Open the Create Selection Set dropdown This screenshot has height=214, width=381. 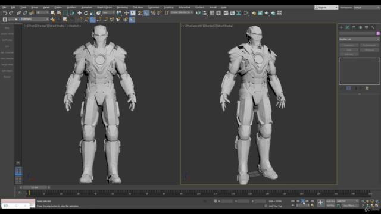(182, 12)
